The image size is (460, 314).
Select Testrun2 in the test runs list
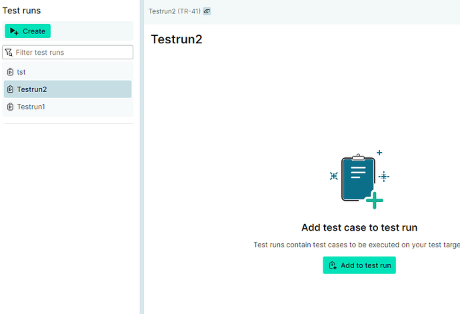[x=68, y=89]
